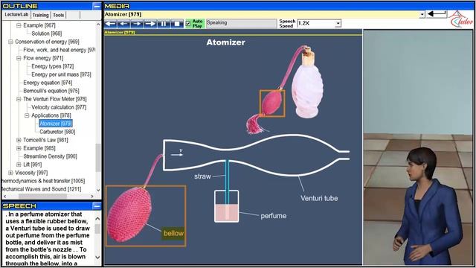Screen dimensions: 476x268
Task: Collapse The Venturi Flow Meter [976] node
Action: coord(19,99)
